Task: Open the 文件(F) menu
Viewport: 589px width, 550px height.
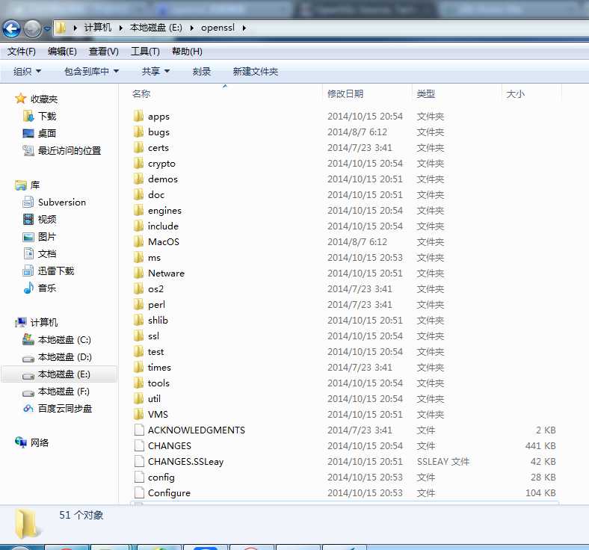Action: pyautogui.click(x=22, y=52)
